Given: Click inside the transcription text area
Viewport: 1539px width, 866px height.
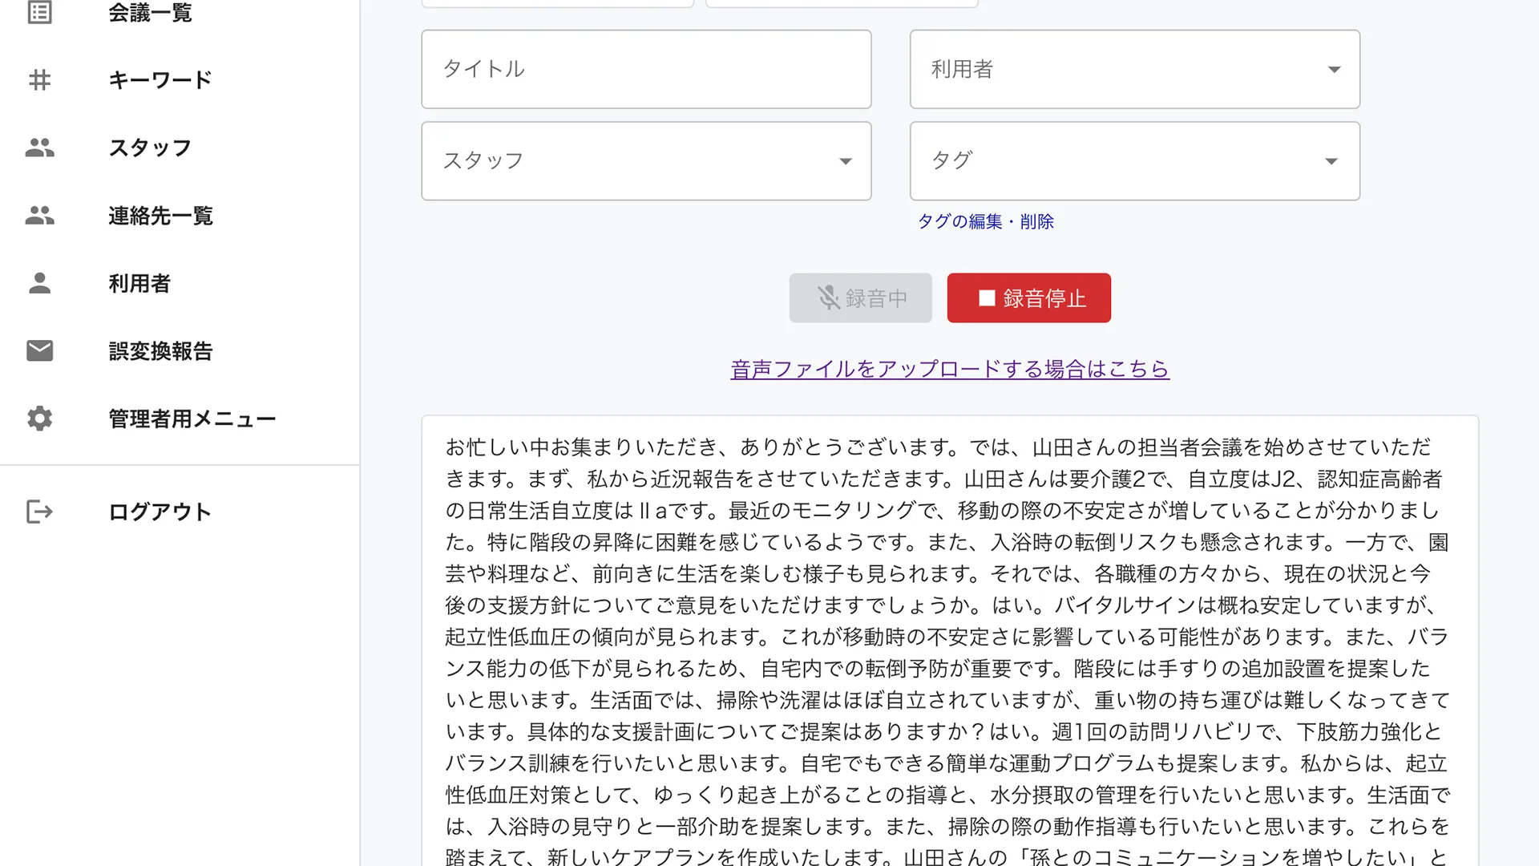Looking at the screenshot, I should 950,641.
